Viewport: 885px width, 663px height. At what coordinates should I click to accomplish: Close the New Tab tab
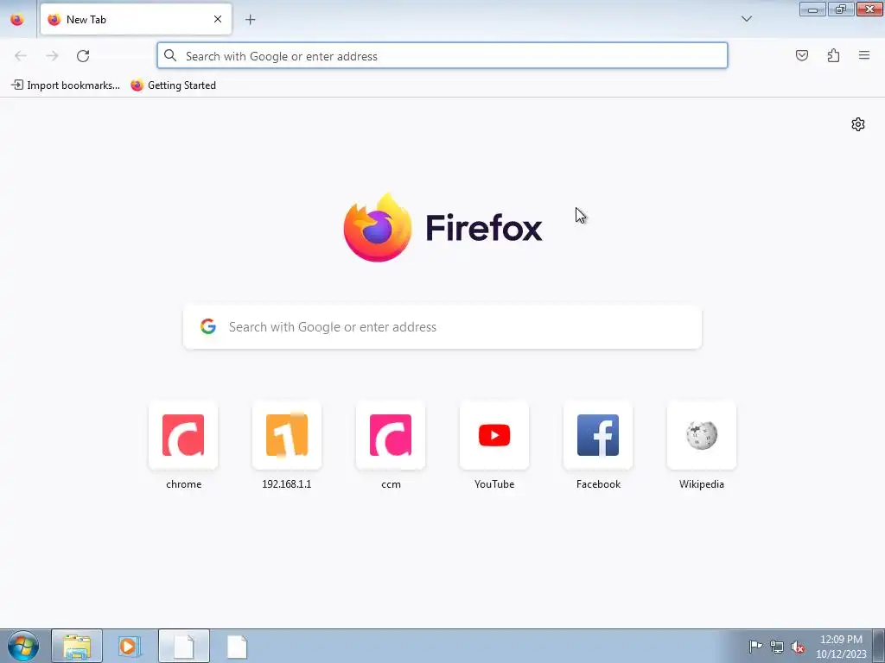click(218, 19)
